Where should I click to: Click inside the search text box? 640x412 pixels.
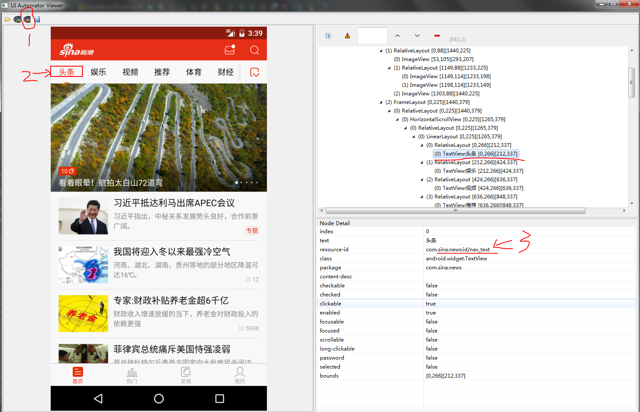pyautogui.click(x=372, y=36)
